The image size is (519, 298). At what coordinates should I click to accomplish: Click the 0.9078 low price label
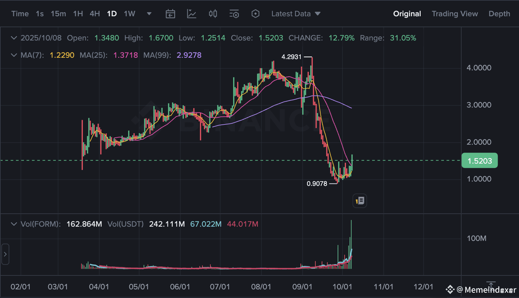pos(317,184)
